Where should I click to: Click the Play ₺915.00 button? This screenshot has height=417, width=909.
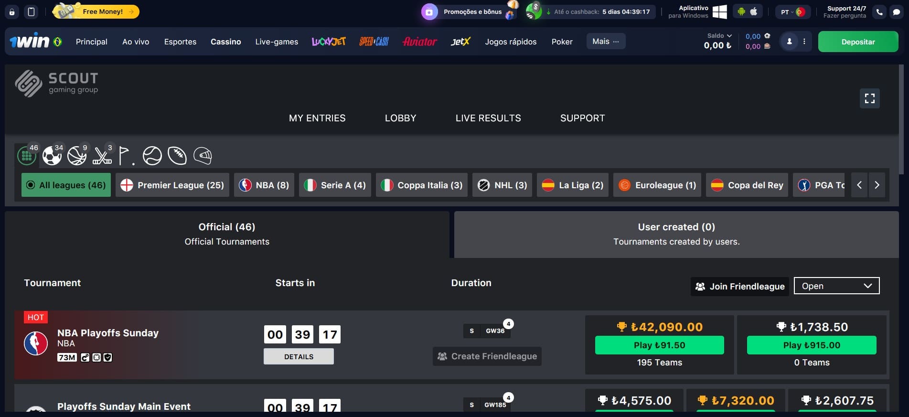812,345
